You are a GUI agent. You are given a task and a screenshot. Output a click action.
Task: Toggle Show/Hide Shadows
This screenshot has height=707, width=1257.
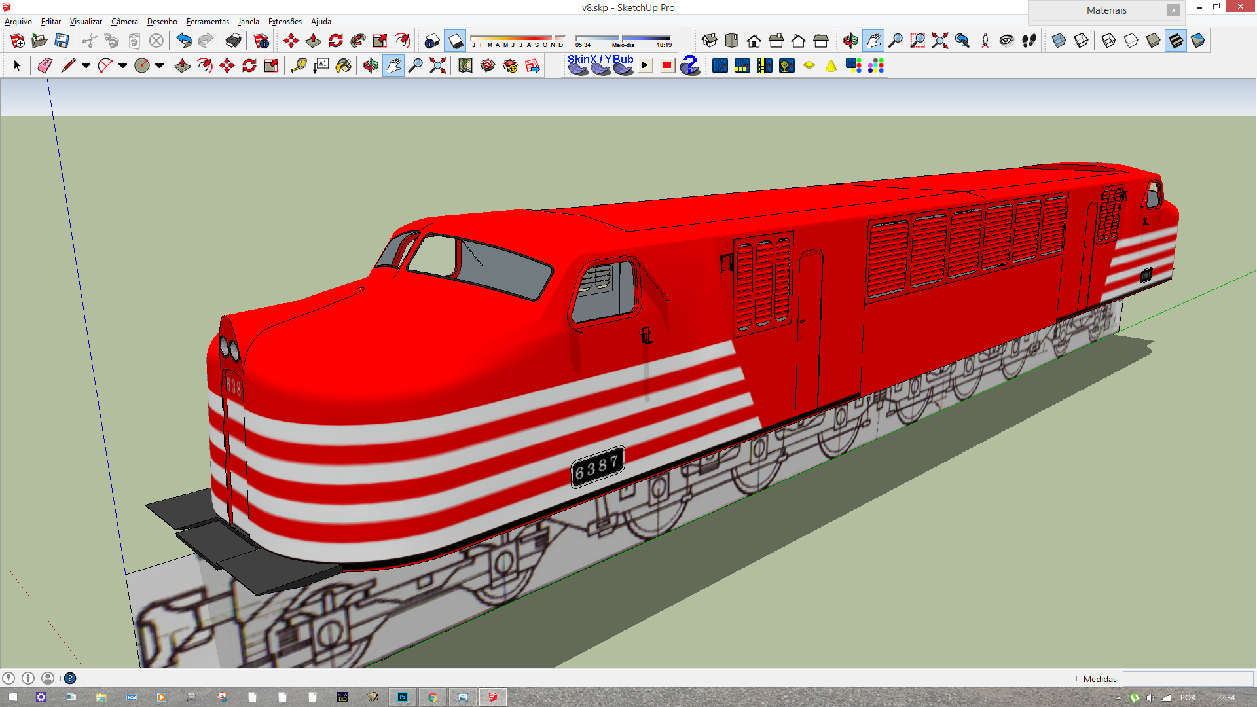(455, 41)
